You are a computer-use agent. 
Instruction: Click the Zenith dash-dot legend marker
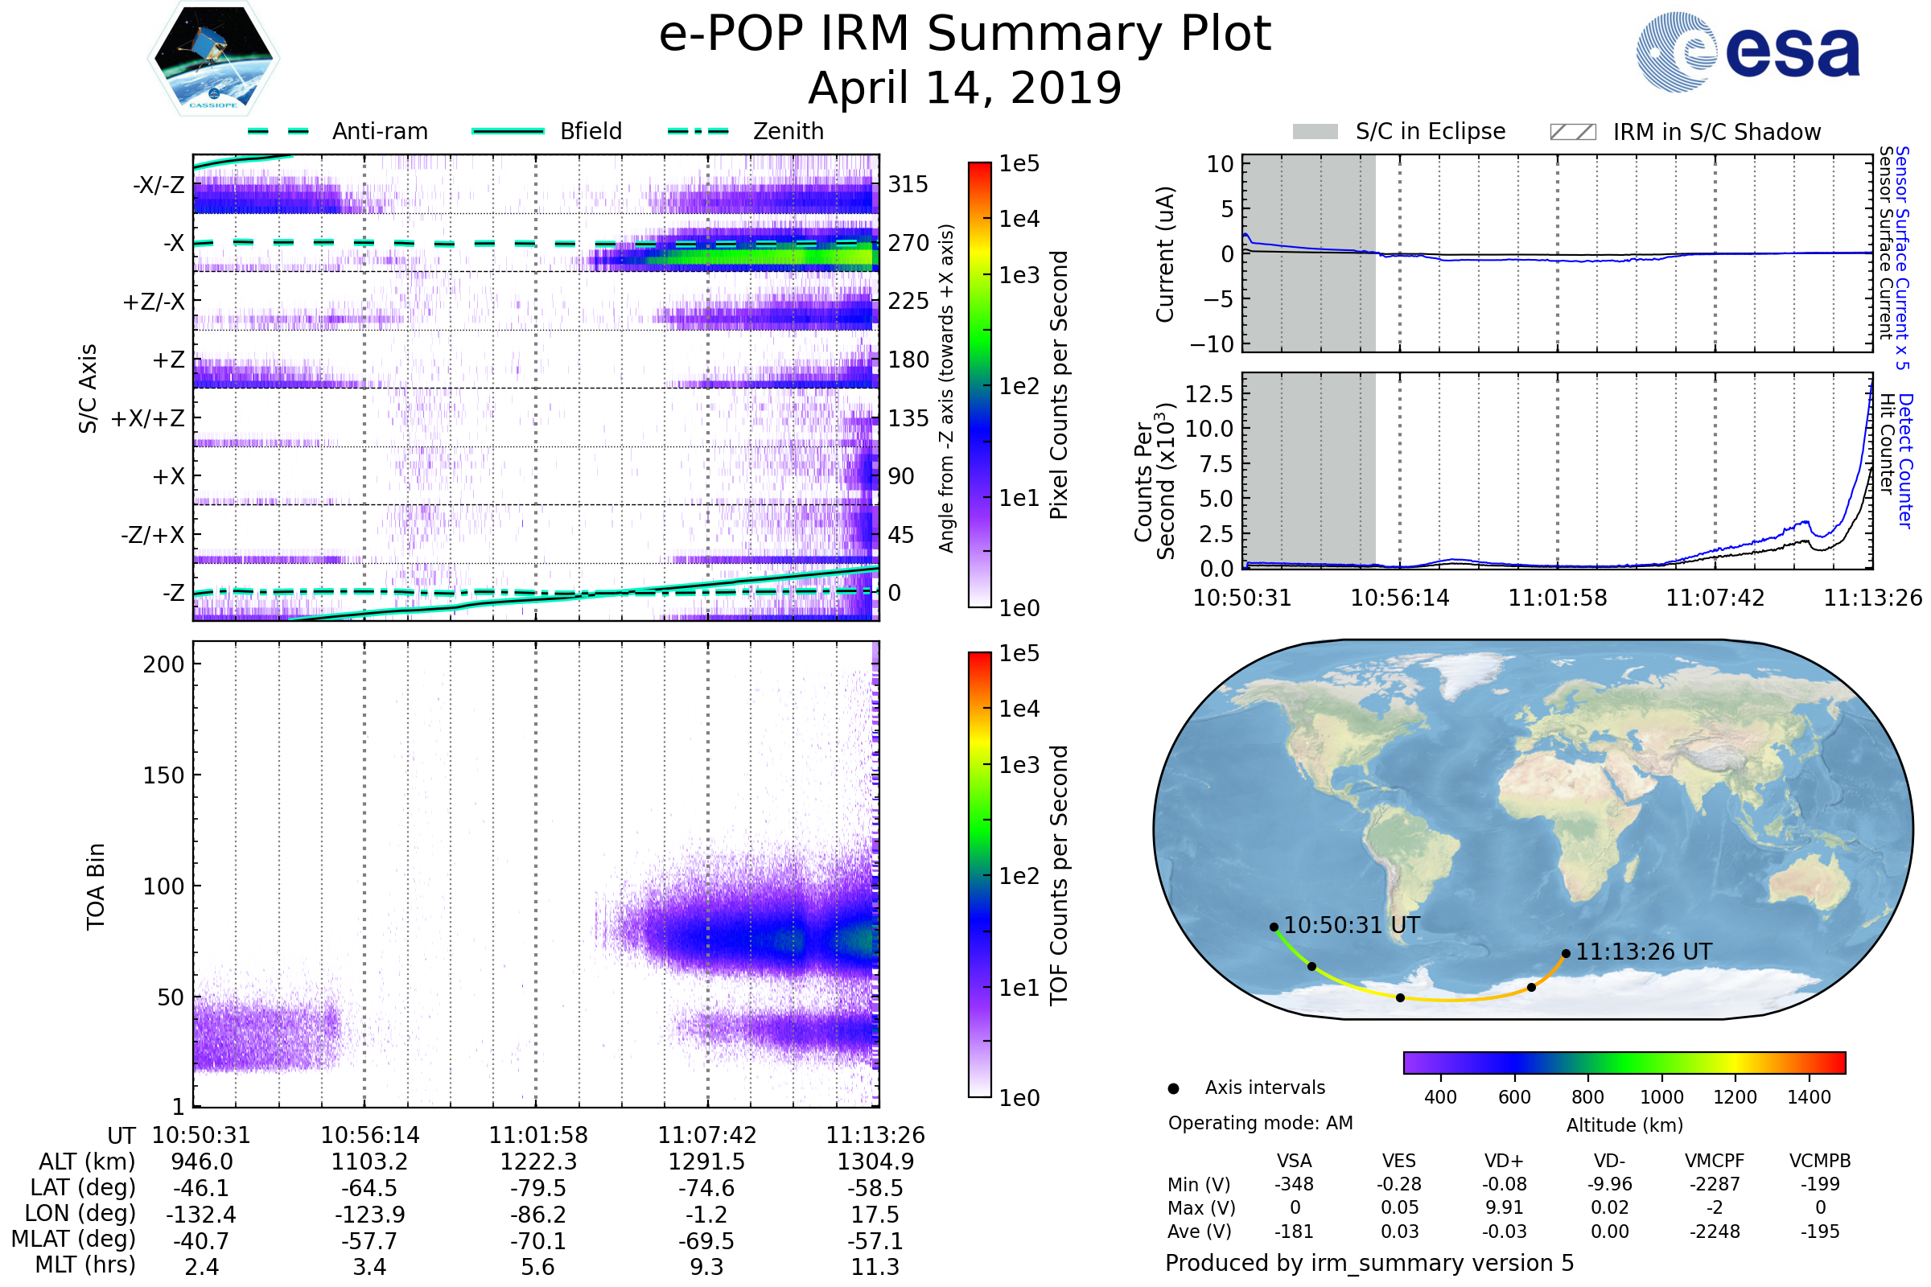click(x=698, y=131)
